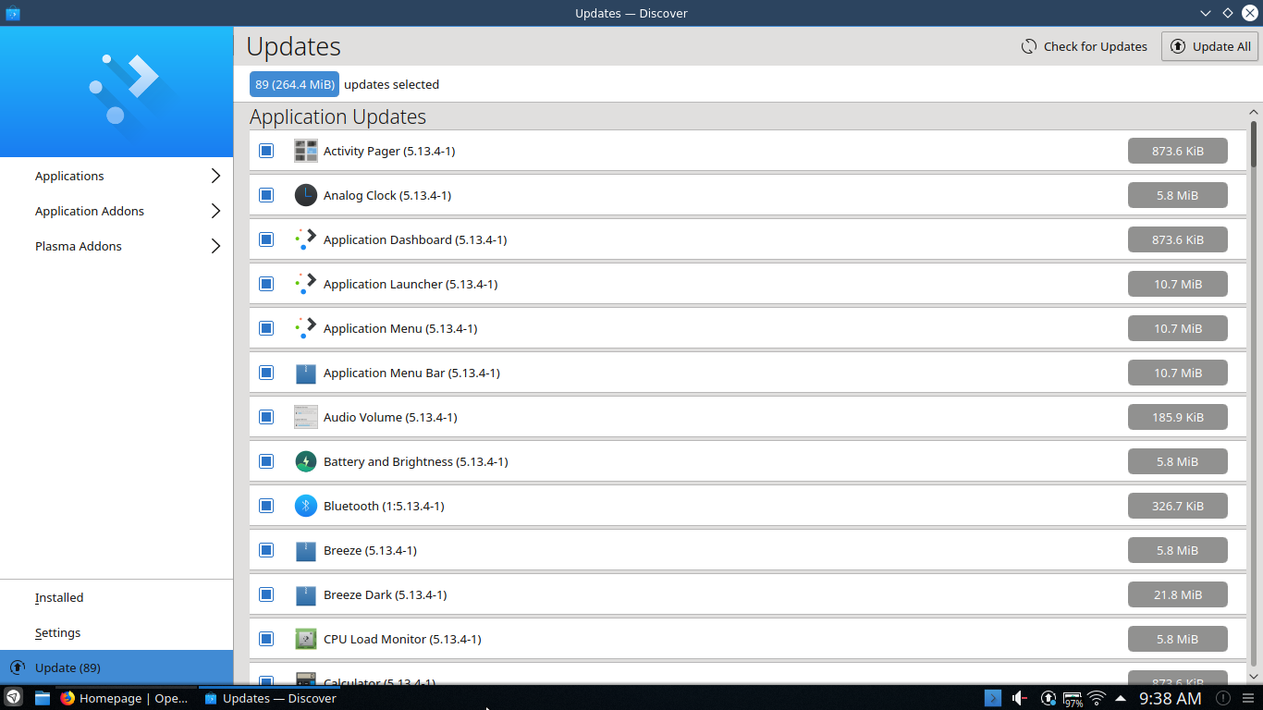Expand the Applications category chevron
This screenshot has width=1263, height=710.
pyautogui.click(x=216, y=176)
